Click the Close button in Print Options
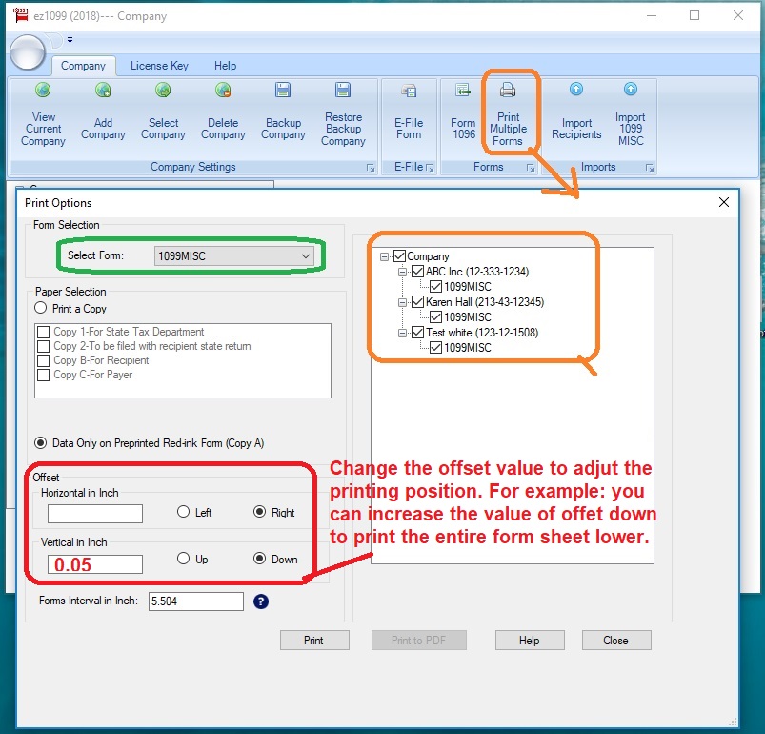765x734 pixels. [x=615, y=641]
